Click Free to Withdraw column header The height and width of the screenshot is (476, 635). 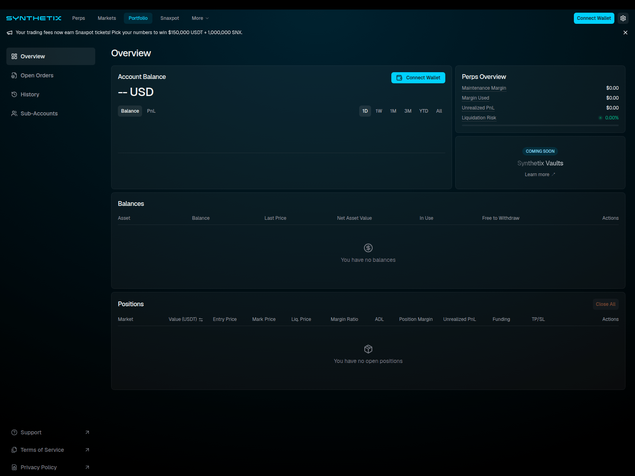click(x=500, y=218)
